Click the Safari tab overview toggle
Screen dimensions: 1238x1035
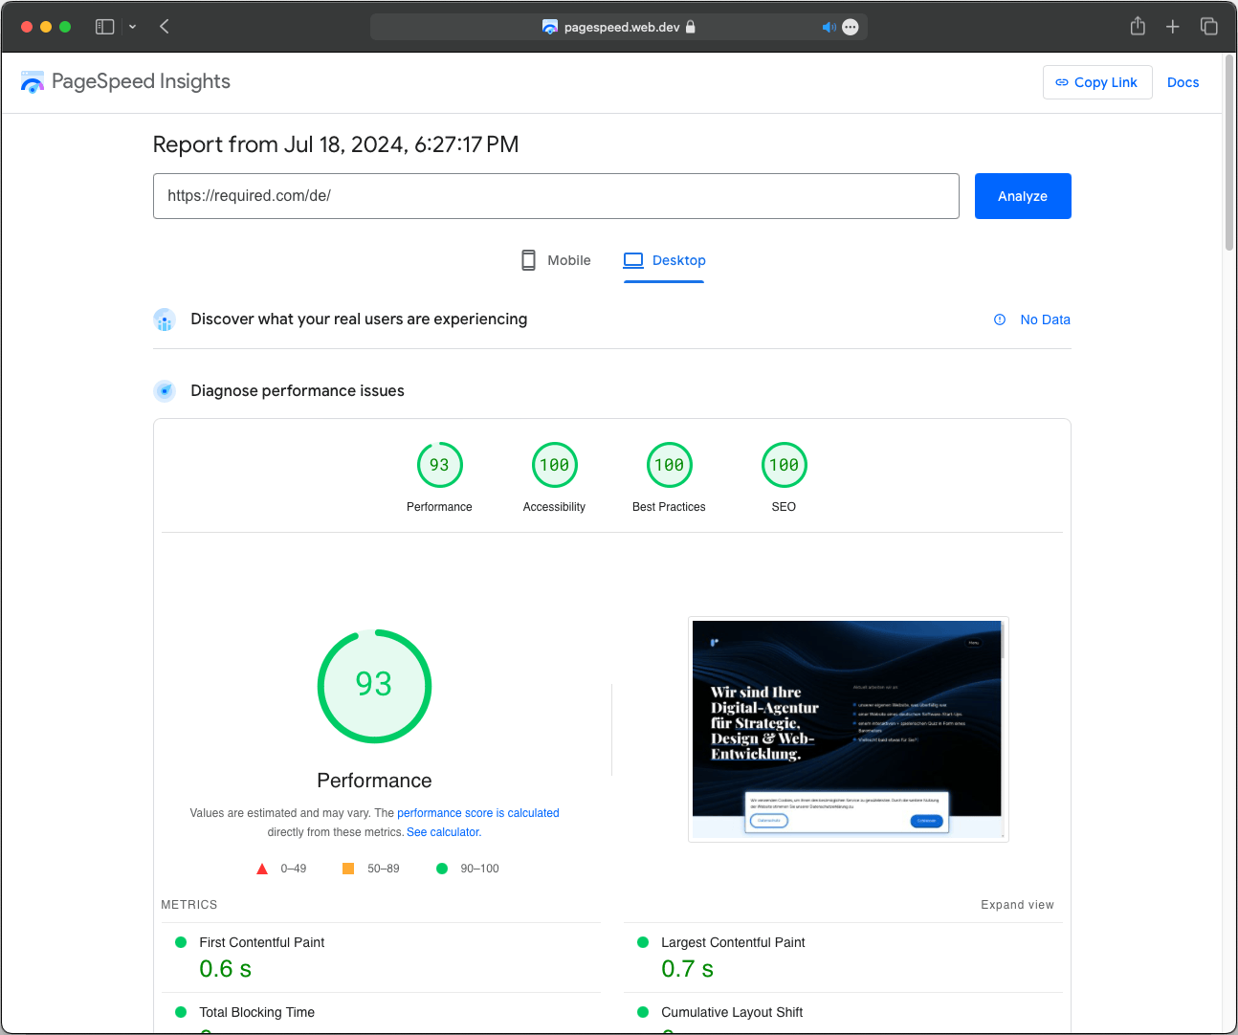click(x=1208, y=26)
